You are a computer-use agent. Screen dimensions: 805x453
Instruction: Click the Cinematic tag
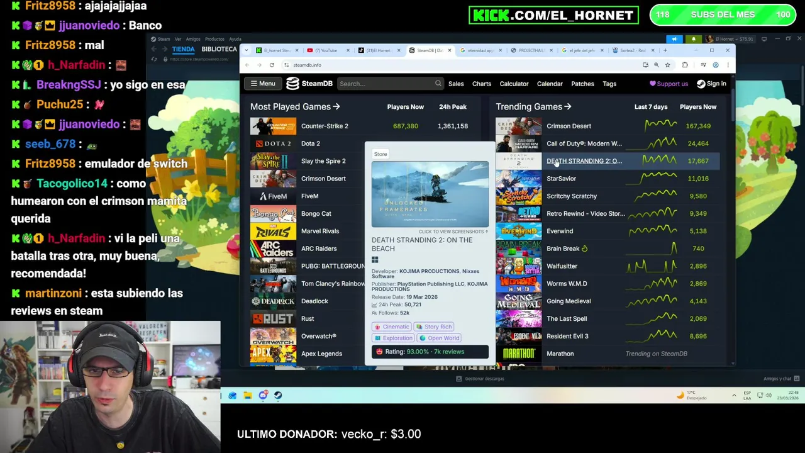[391, 327]
